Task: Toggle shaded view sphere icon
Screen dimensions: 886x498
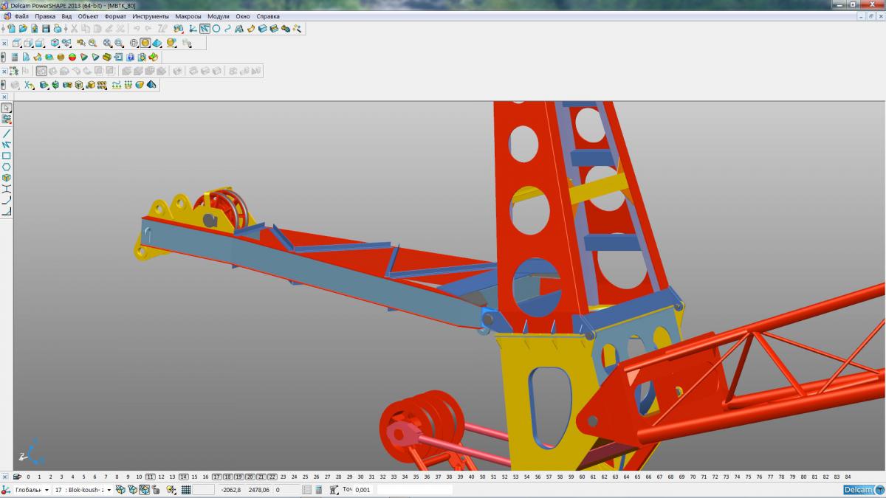Action: pyautogui.click(x=145, y=43)
